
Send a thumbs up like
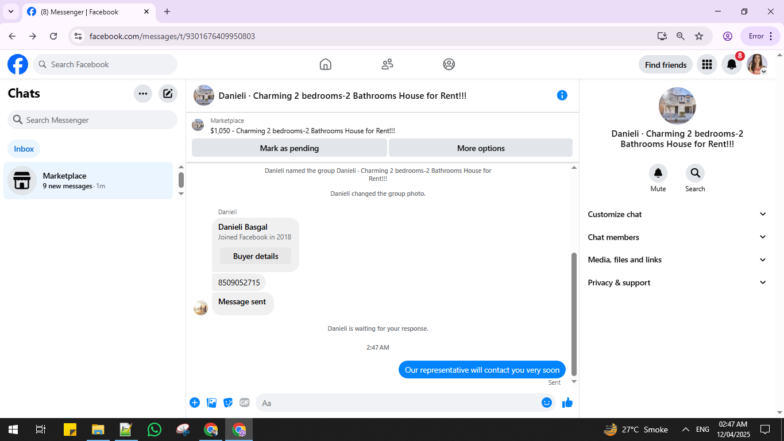[567, 403]
